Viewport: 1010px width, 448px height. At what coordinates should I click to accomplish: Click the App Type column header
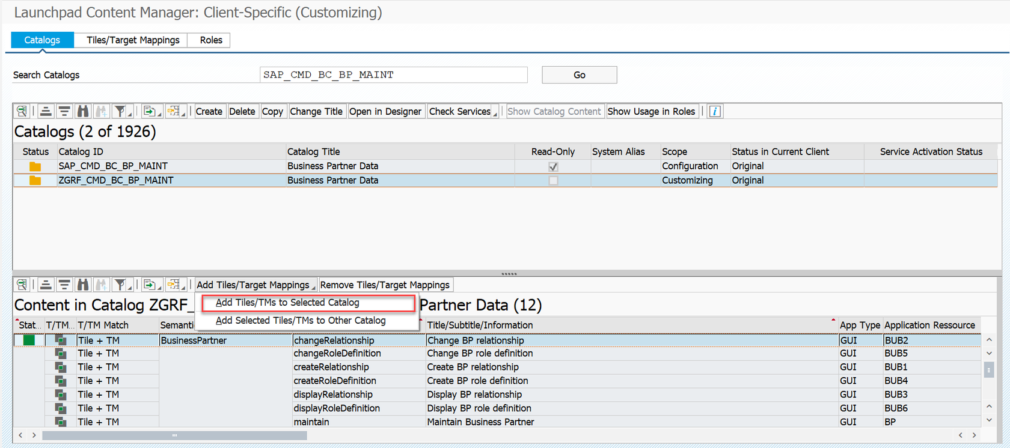pos(860,325)
